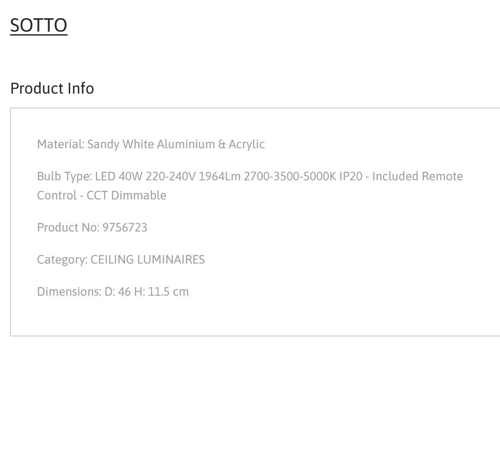The image size is (500, 463).
Task: Click the word Material label
Action: [x=61, y=144]
